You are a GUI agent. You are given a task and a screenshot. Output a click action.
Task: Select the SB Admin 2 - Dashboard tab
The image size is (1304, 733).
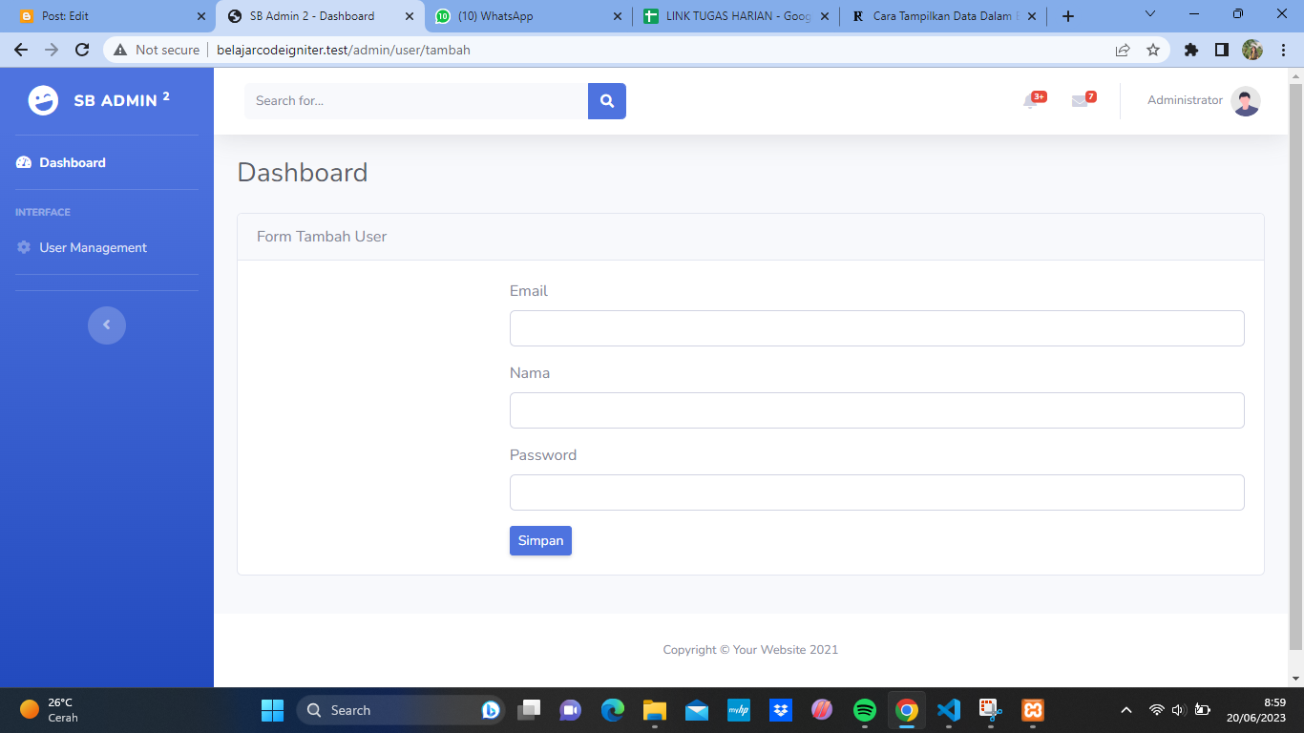[322, 16]
